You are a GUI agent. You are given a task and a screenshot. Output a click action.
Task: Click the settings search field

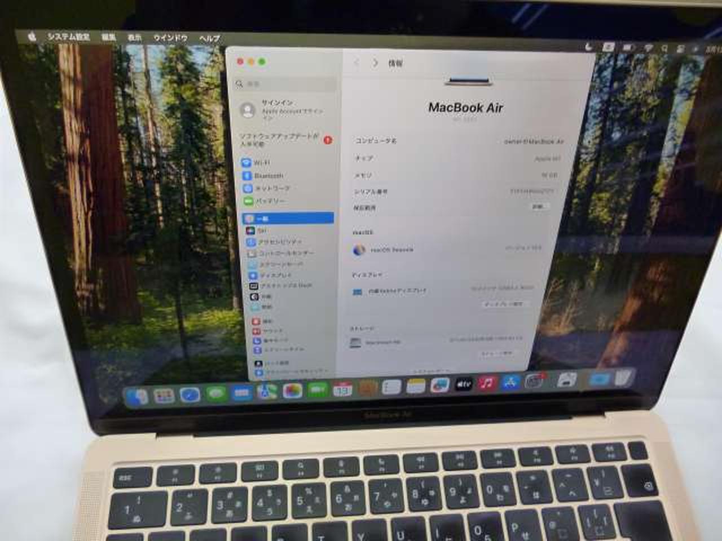tap(285, 84)
